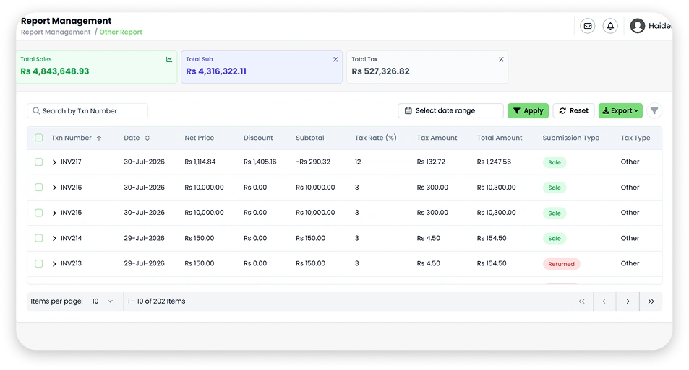Screen dimensions: 689x370
Task: Open the mail envelope icon
Action: point(588,26)
